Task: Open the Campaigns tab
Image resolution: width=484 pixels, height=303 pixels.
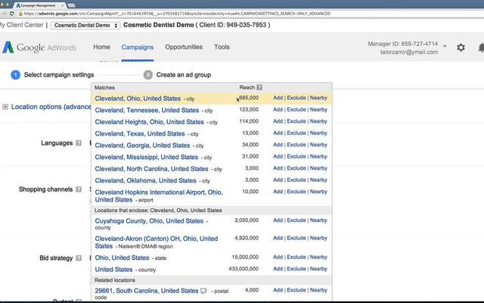Action: 138,47
